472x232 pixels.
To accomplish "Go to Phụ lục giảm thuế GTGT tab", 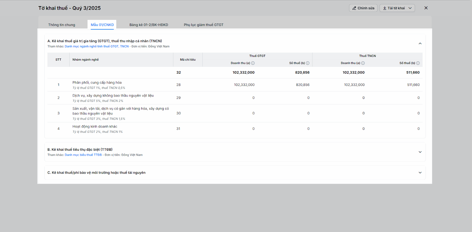I will pos(204,25).
